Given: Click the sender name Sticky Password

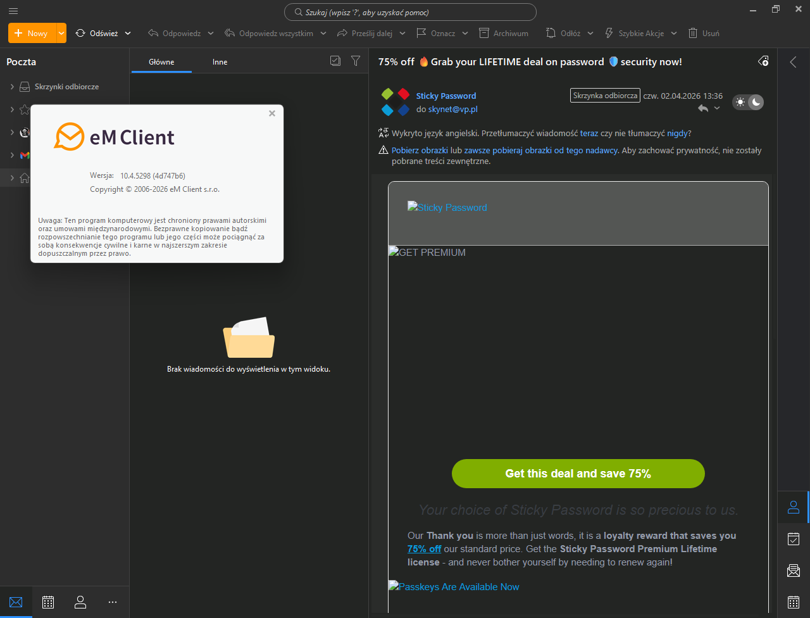Looking at the screenshot, I should 446,96.
